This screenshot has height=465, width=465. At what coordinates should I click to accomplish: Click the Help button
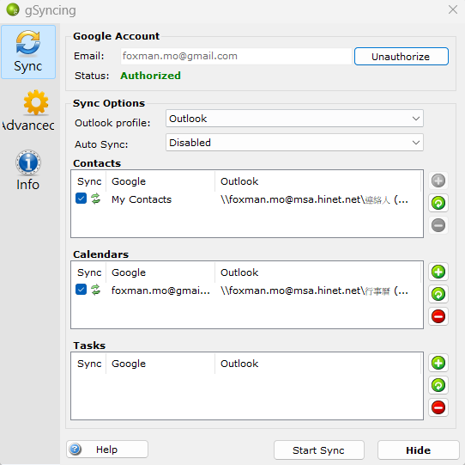[x=107, y=450]
